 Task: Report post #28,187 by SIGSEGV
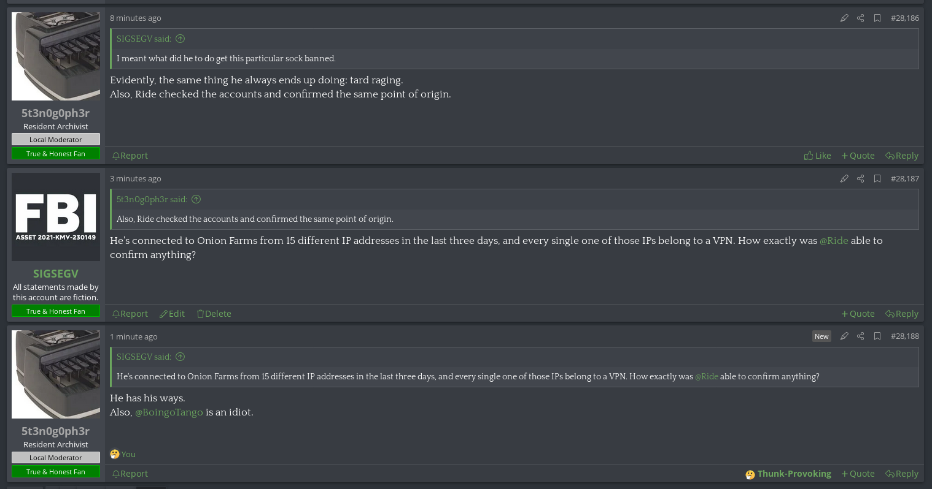130,314
